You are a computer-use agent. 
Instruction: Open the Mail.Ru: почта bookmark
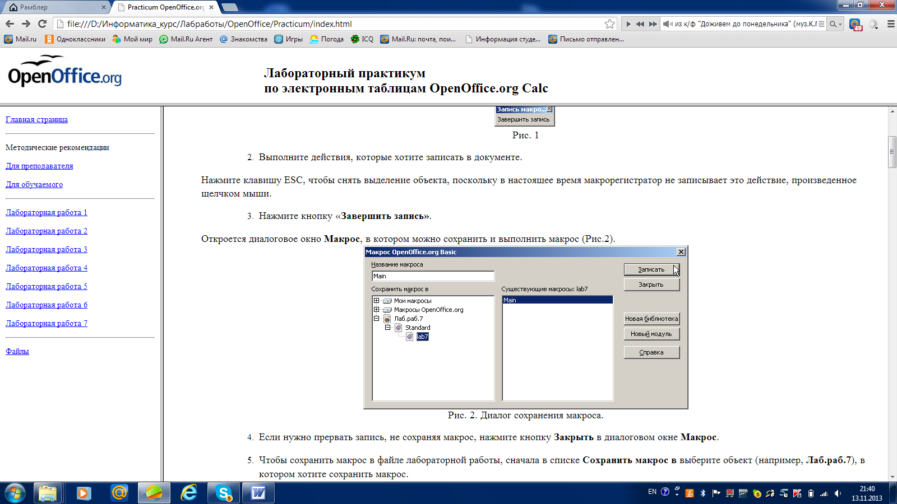(x=418, y=39)
